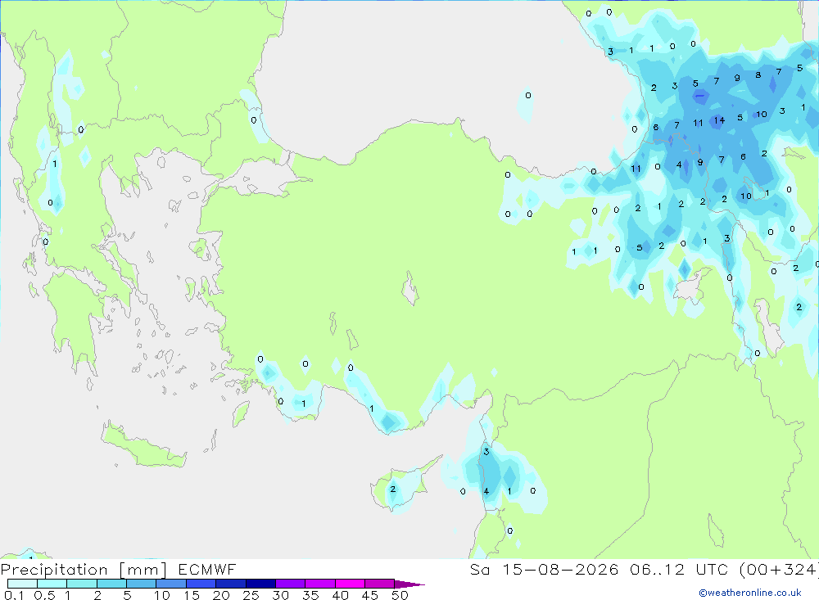Image resolution: width=819 pixels, height=600 pixels.
Task: Pick the 10–15 mm legend color swatch
Action: pos(171,584)
